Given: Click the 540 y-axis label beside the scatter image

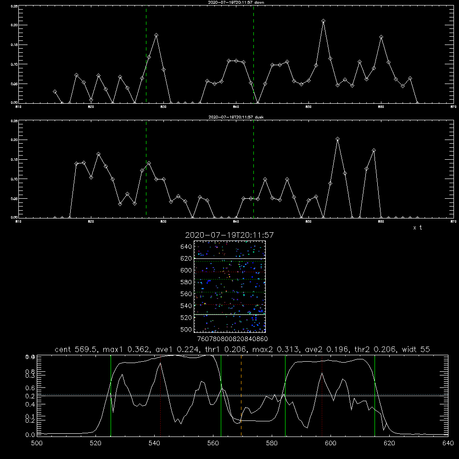Looking at the screenshot, I should [x=186, y=306].
